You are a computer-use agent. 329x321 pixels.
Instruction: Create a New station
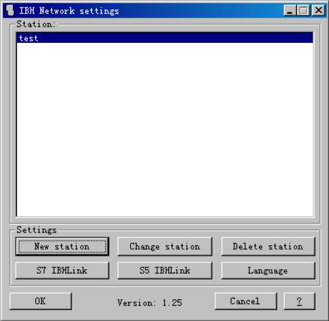(x=62, y=246)
